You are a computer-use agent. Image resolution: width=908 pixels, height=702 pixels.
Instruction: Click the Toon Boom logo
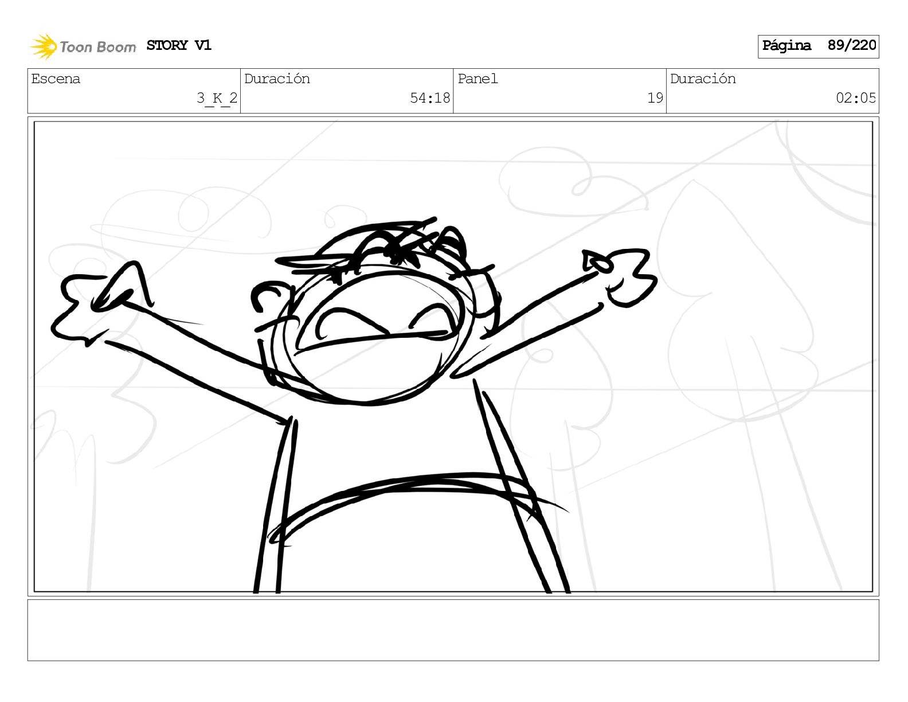click(x=83, y=46)
